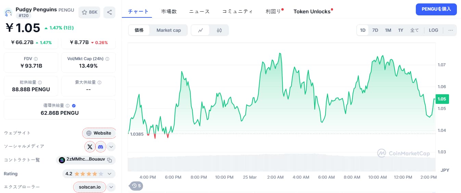Select the 全て time range

414,30
